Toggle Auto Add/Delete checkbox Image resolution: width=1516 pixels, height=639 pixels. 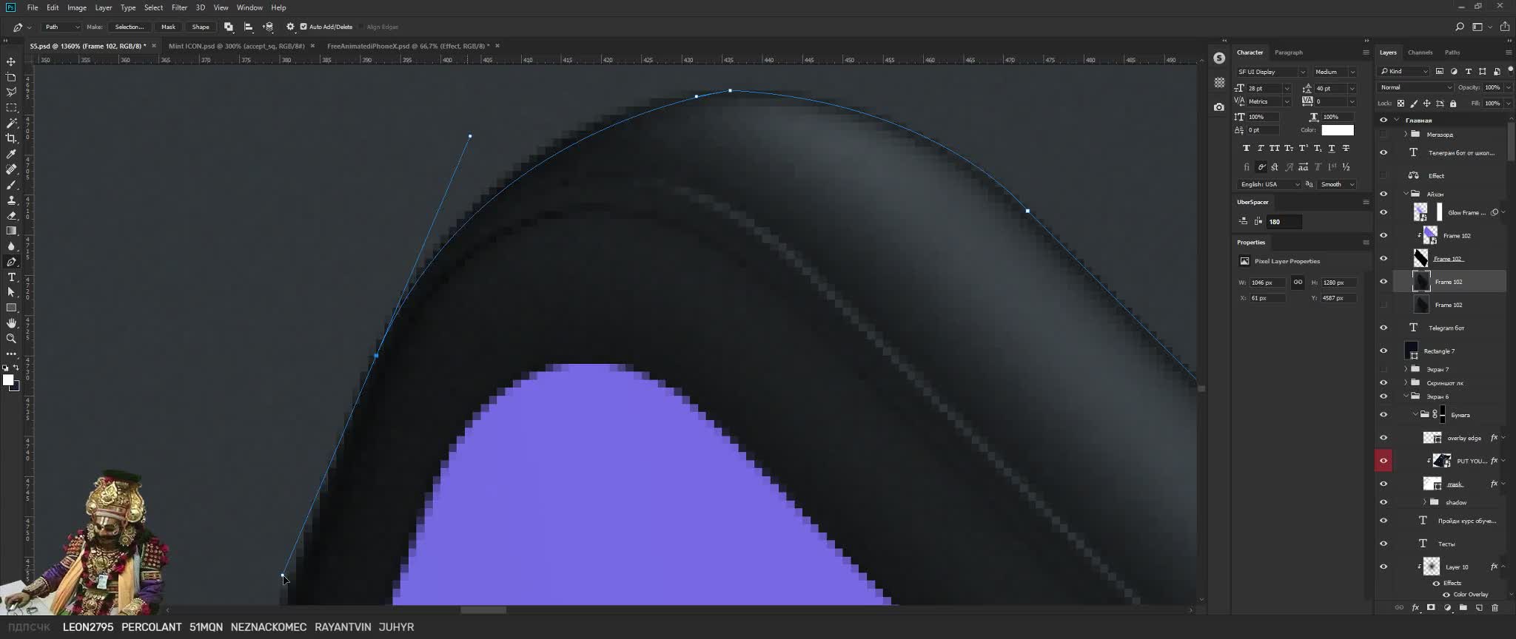click(303, 27)
